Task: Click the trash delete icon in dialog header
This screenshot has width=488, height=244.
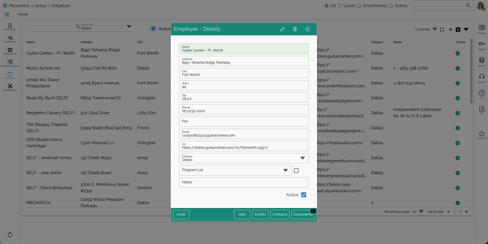Action: click(295, 29)
